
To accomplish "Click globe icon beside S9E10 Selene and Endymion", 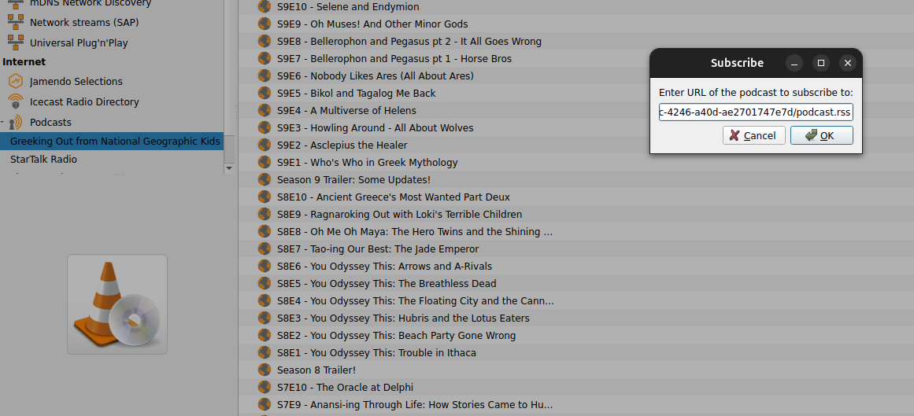I will tap(265, 7).
